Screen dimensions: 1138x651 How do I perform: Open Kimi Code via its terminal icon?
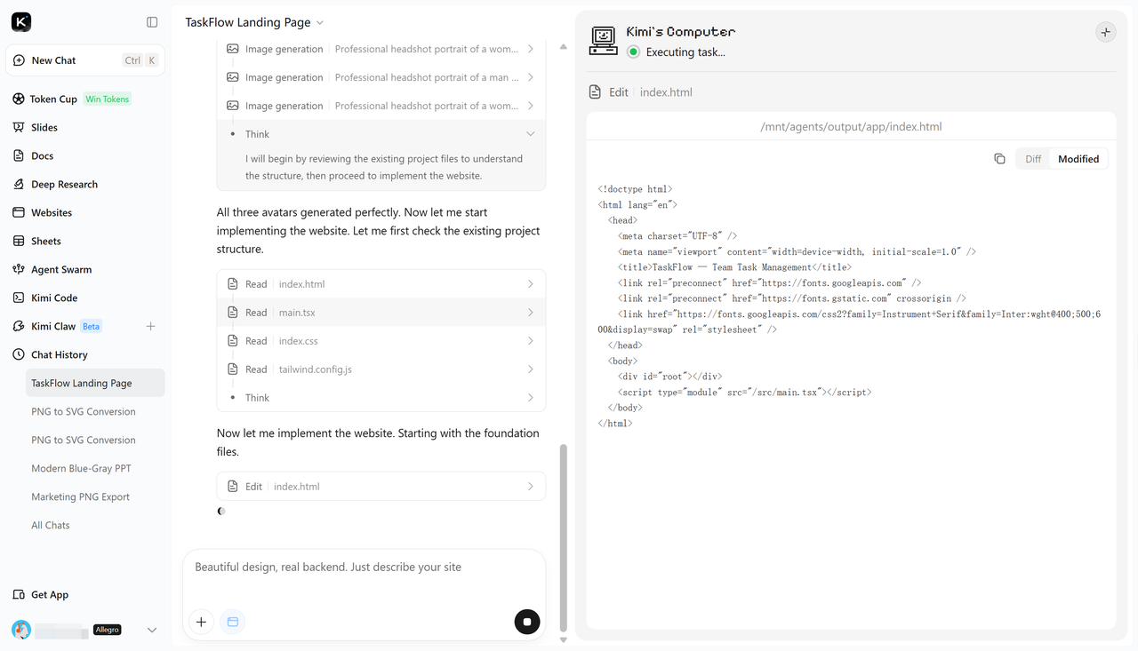tap(19, 298)
